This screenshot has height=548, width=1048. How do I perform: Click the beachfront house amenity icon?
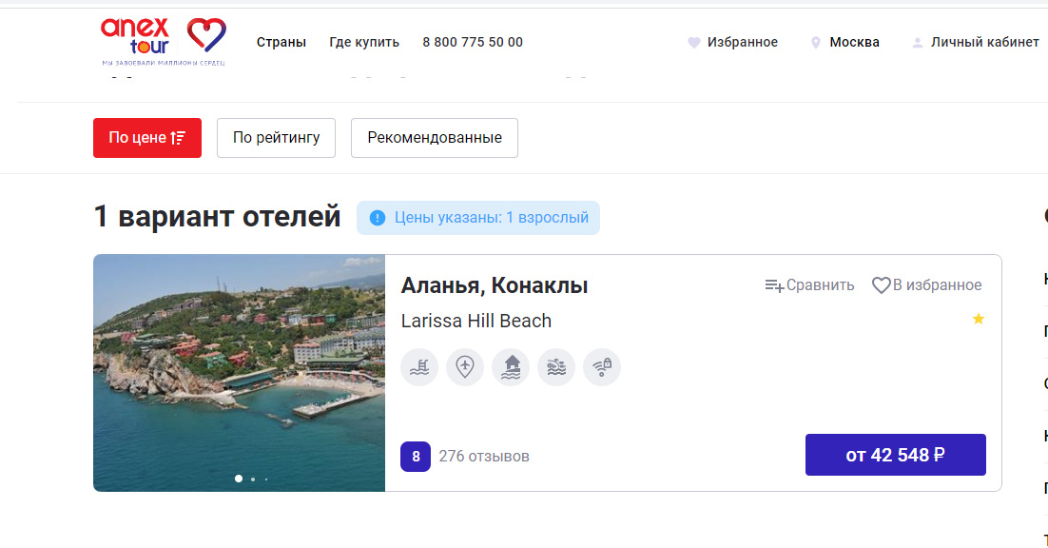[511, 367]
